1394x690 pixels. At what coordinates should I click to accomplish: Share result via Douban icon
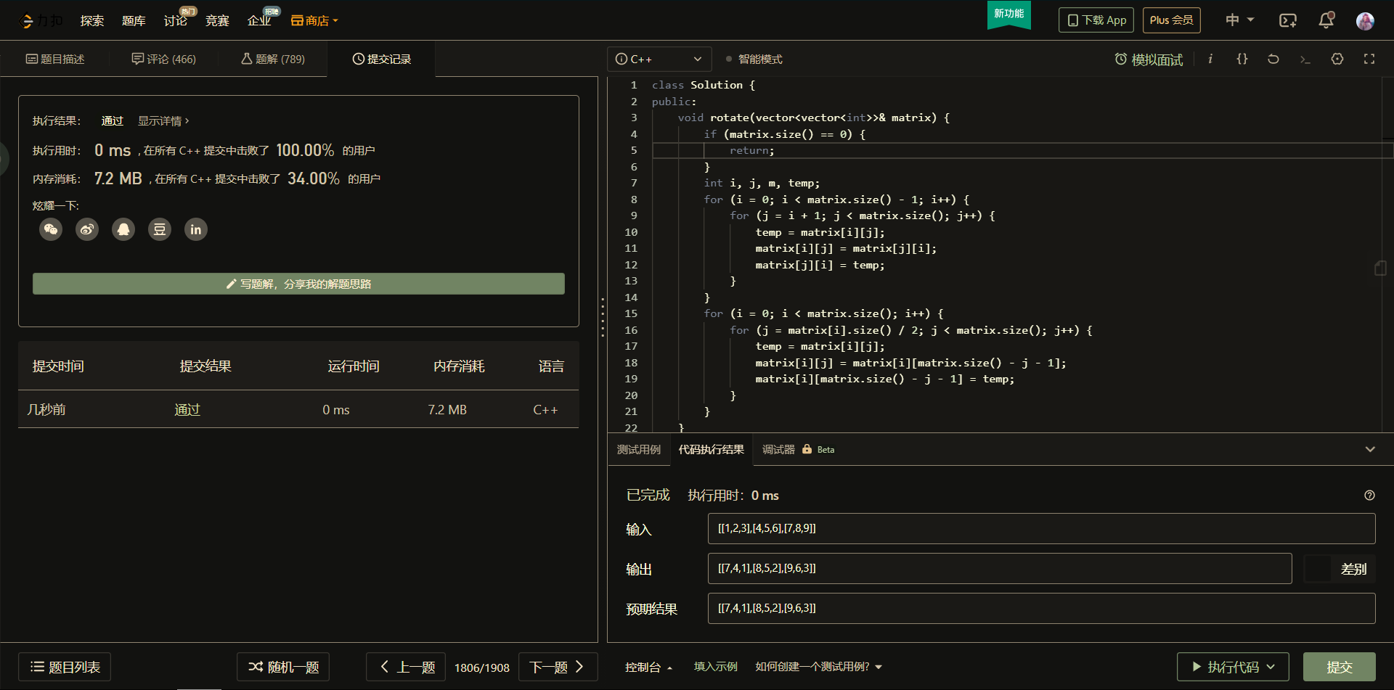coord(160,230)
